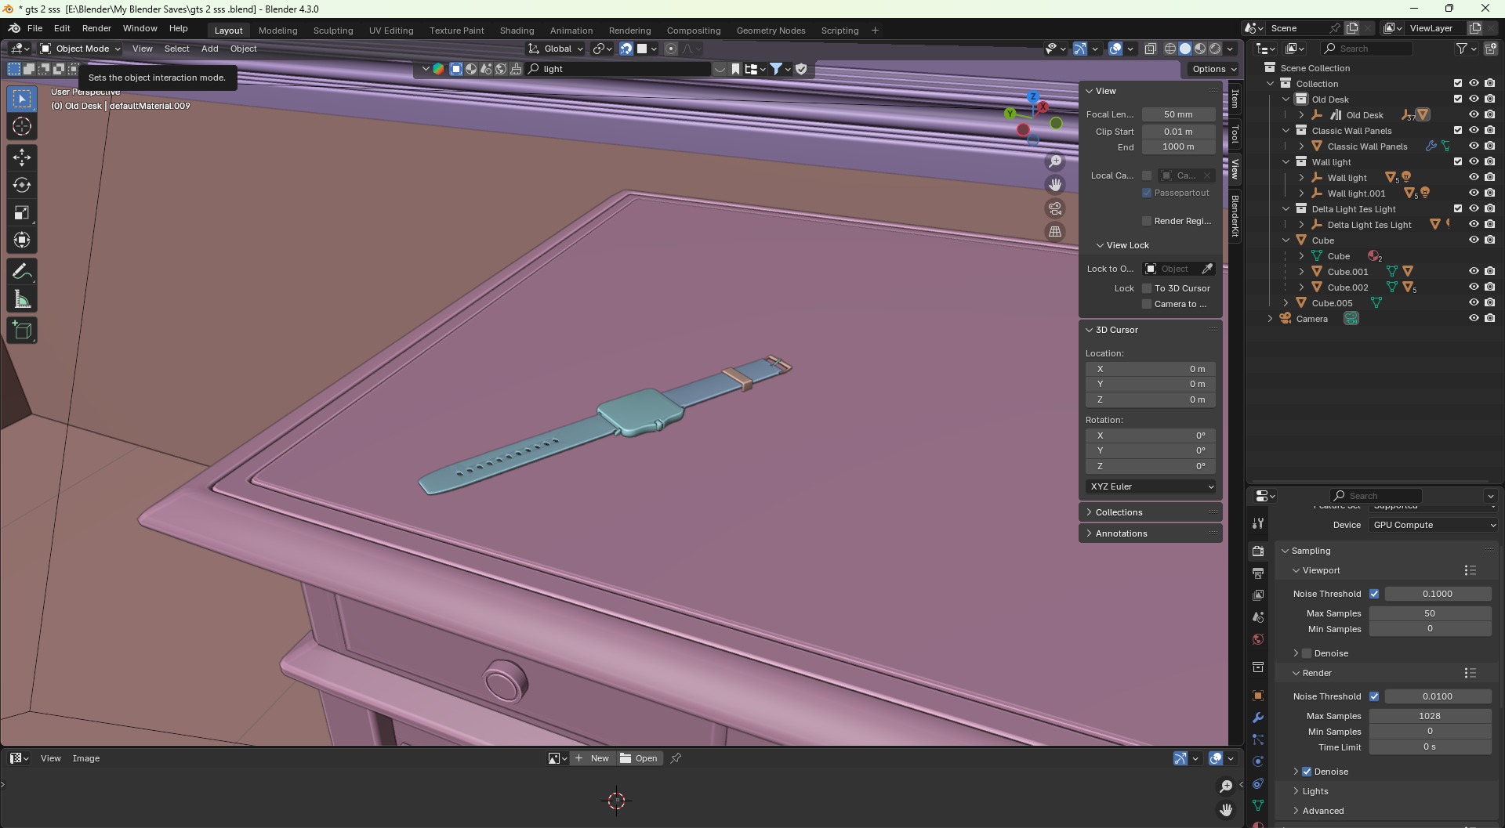Open the File menu
The image size is (1505, 828).
(x=34, y=28)
